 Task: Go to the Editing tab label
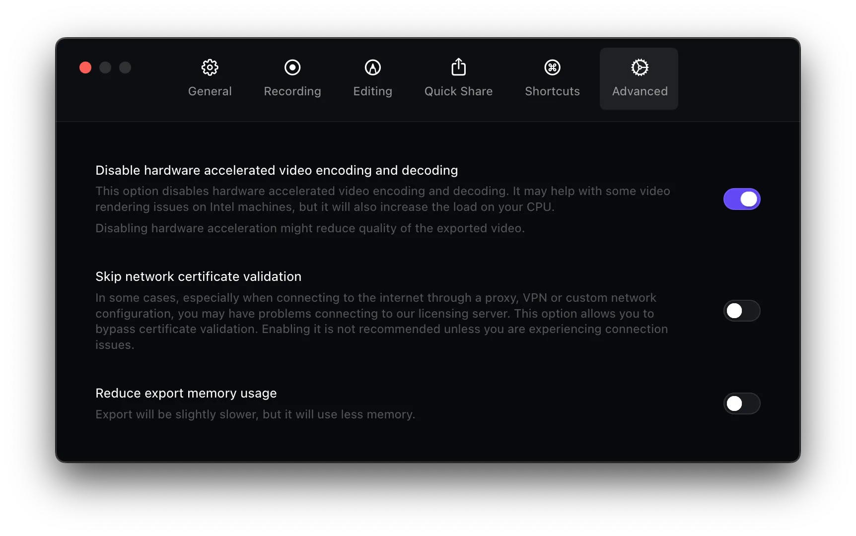point(372,91)
